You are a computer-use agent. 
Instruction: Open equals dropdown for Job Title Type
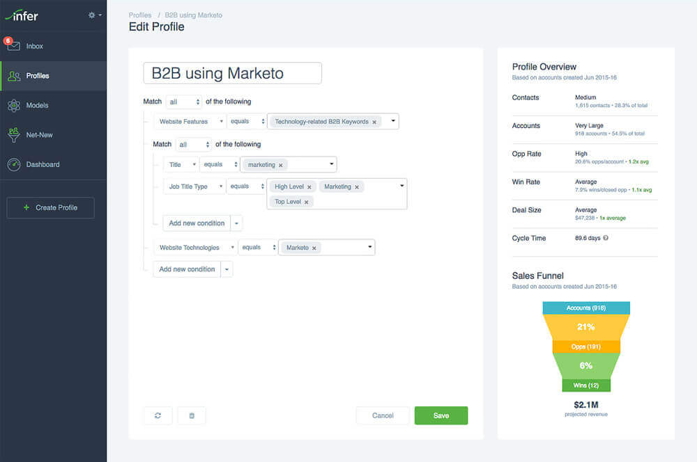[247, 186]
